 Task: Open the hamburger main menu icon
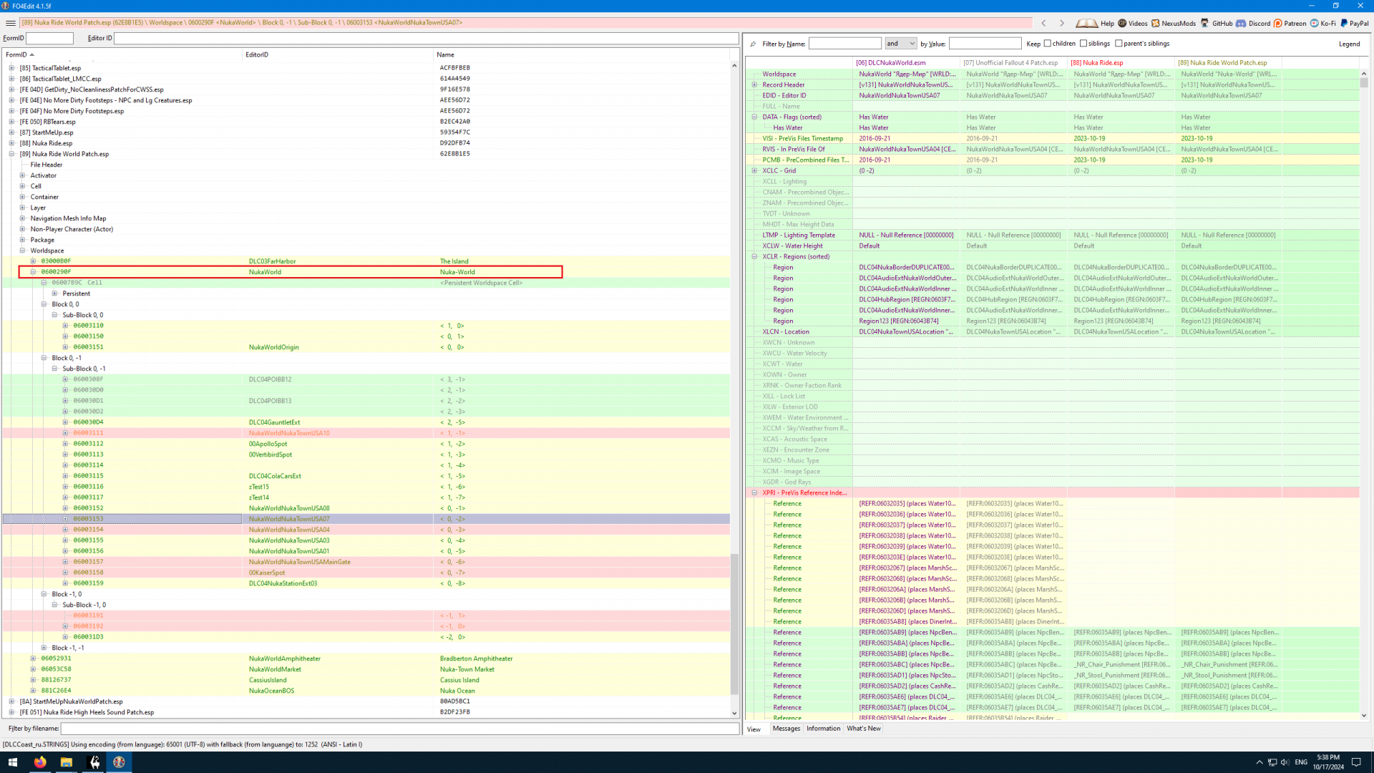pos(10,23)
